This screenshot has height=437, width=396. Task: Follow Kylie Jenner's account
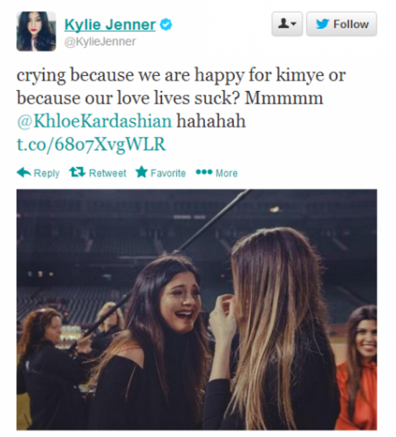(x=341, y=24)
